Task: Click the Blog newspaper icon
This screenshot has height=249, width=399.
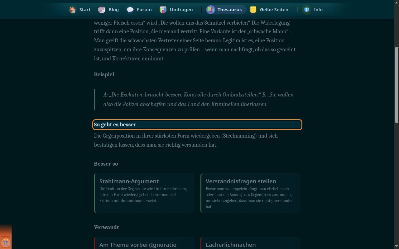Action: (x=102, y=10)
